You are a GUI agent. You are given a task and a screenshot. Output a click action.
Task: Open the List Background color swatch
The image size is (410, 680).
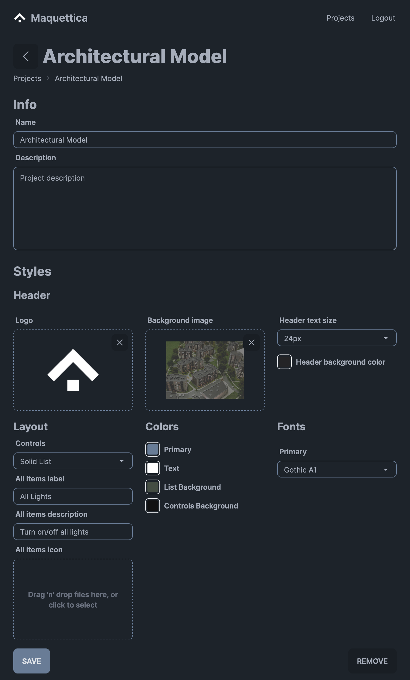tap(152, 487)
